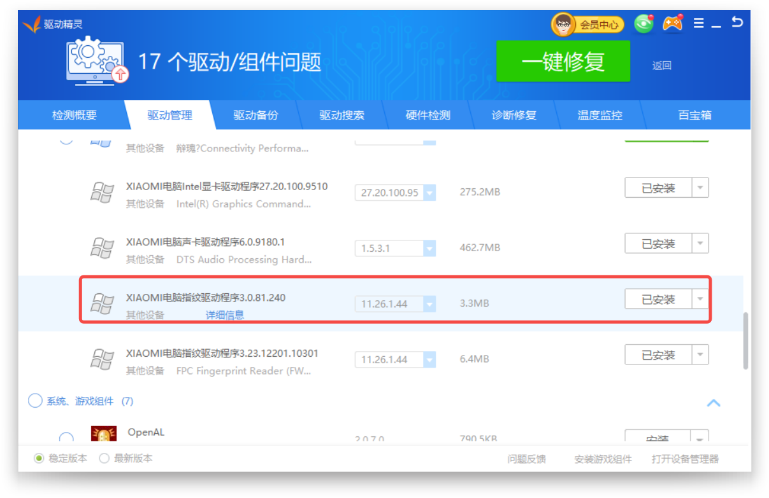Open the green ball notification icon

(644, 24)
